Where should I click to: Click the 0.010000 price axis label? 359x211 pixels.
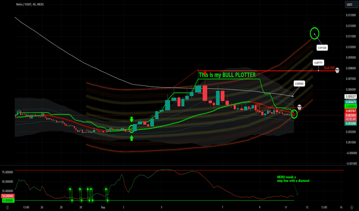351,47
